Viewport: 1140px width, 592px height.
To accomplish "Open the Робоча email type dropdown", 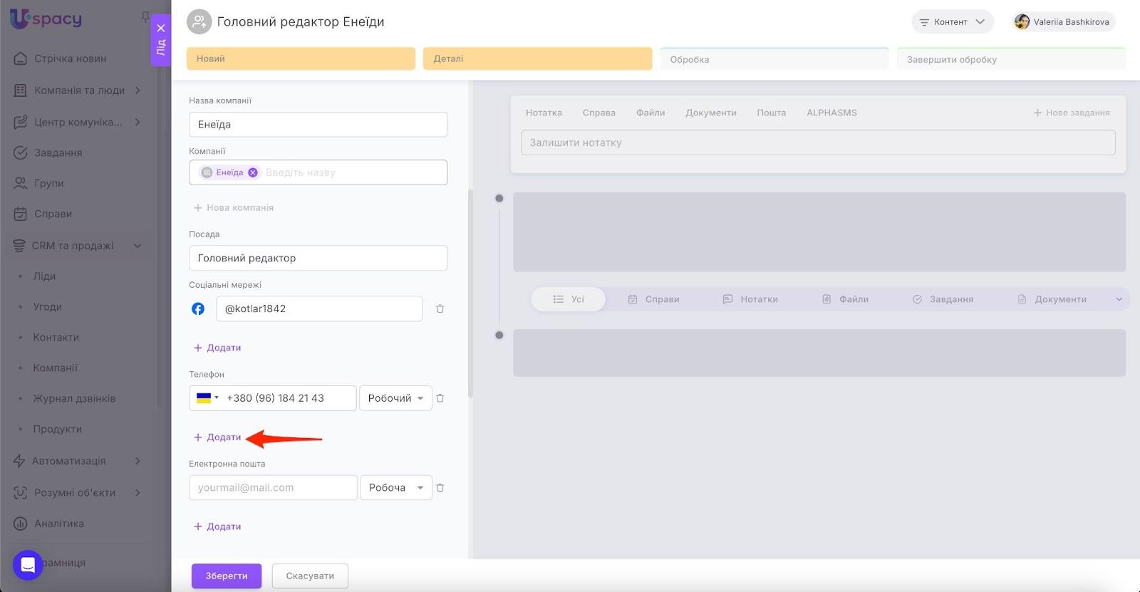I will click(395, 488).
